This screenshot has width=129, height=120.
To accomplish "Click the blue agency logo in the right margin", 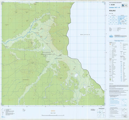I will click(111, 36).
